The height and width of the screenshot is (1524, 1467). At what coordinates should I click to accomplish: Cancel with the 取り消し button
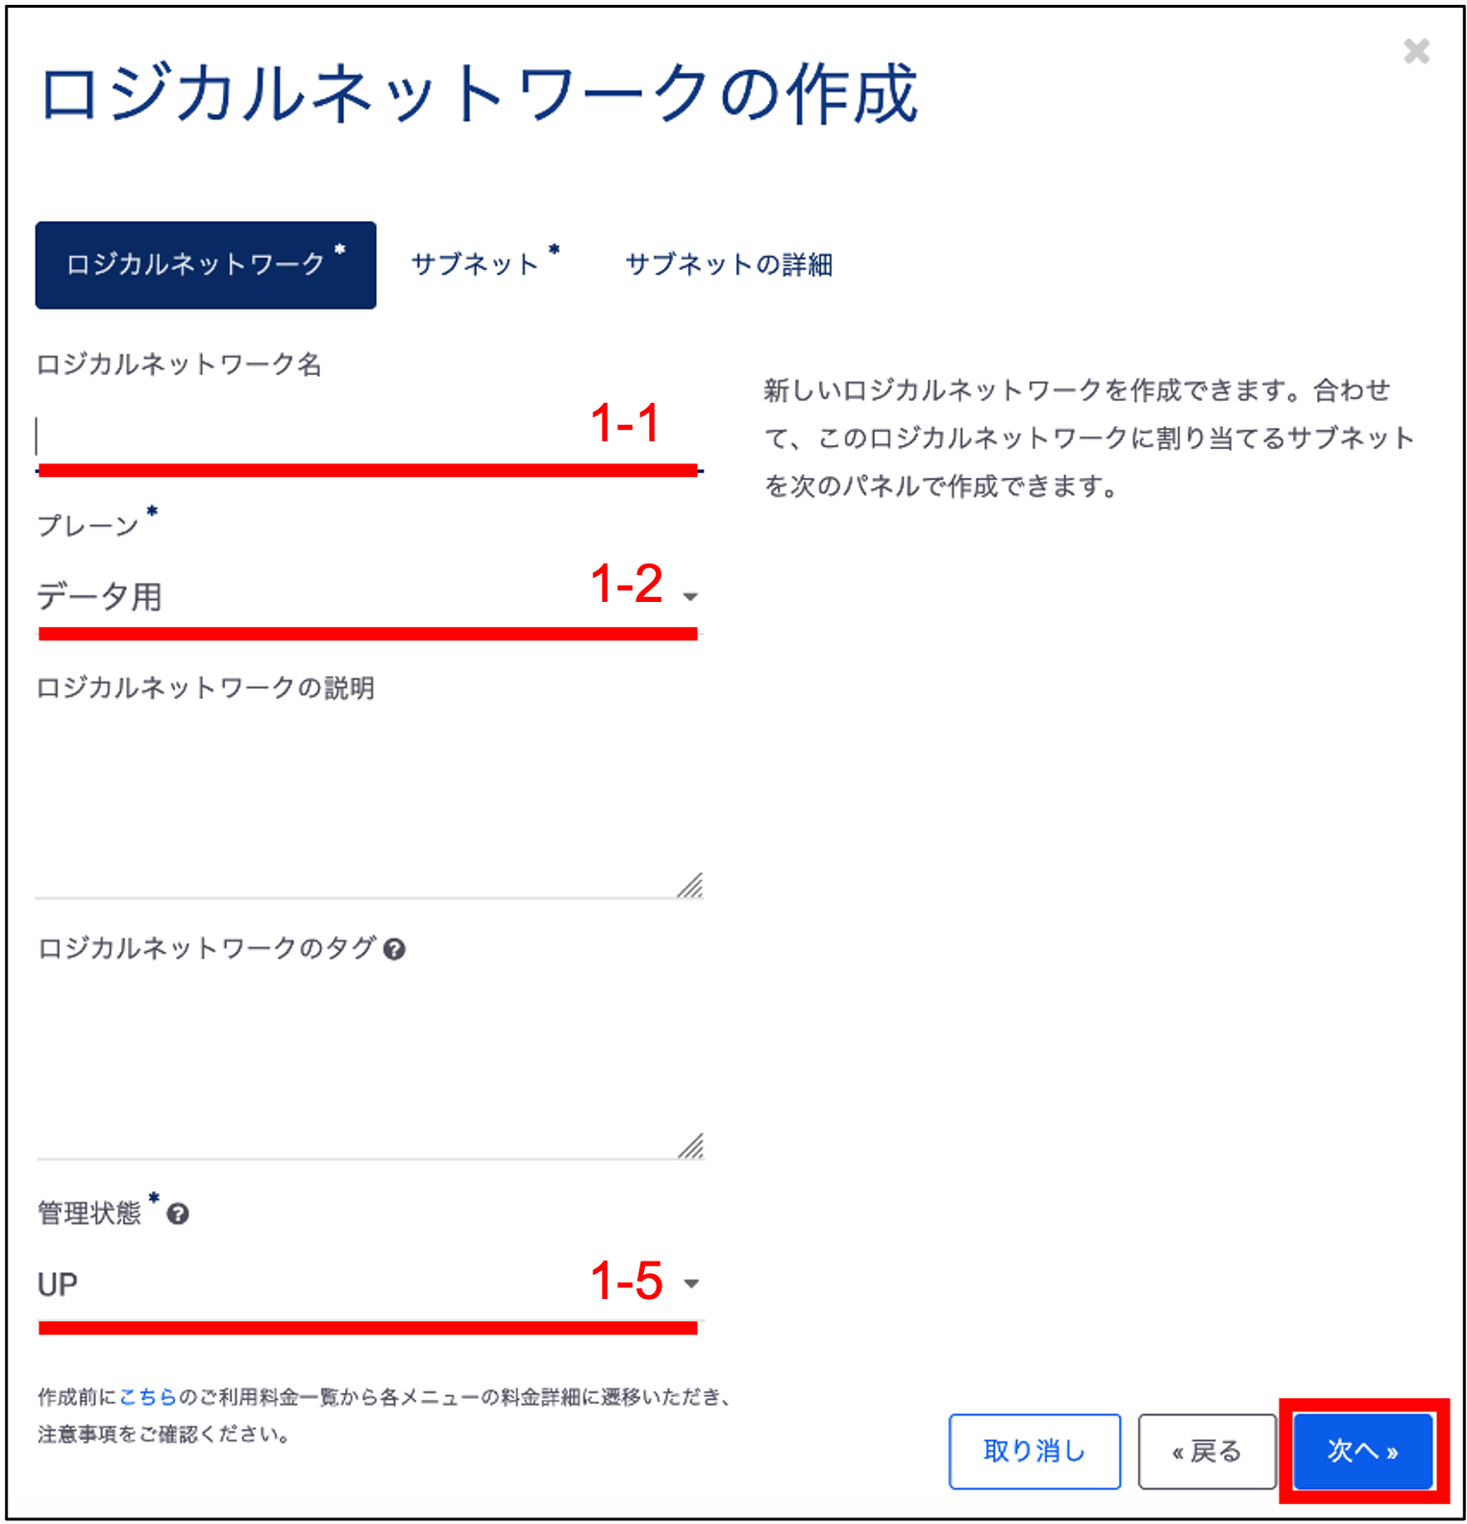[x=1034, y=1451]
